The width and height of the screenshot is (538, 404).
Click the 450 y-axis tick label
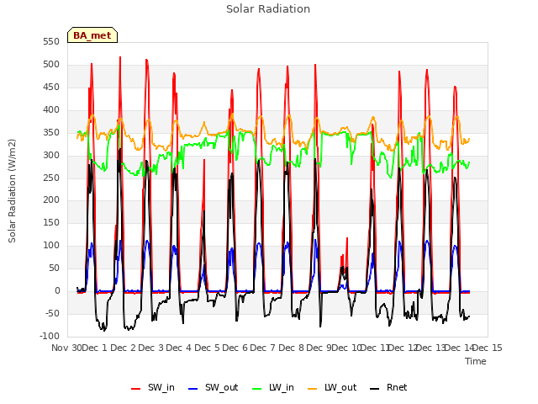(51, 87)
